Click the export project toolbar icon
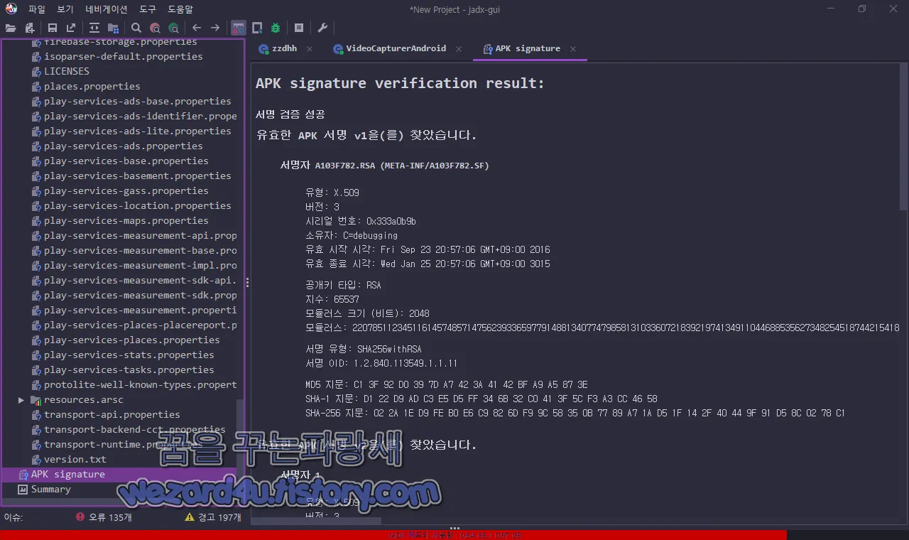This screenshot has height=540, width=909. (x=71, y=28)
